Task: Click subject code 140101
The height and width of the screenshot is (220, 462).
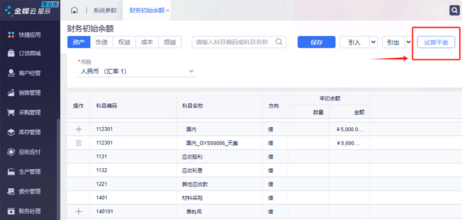Action: (105, 211)
